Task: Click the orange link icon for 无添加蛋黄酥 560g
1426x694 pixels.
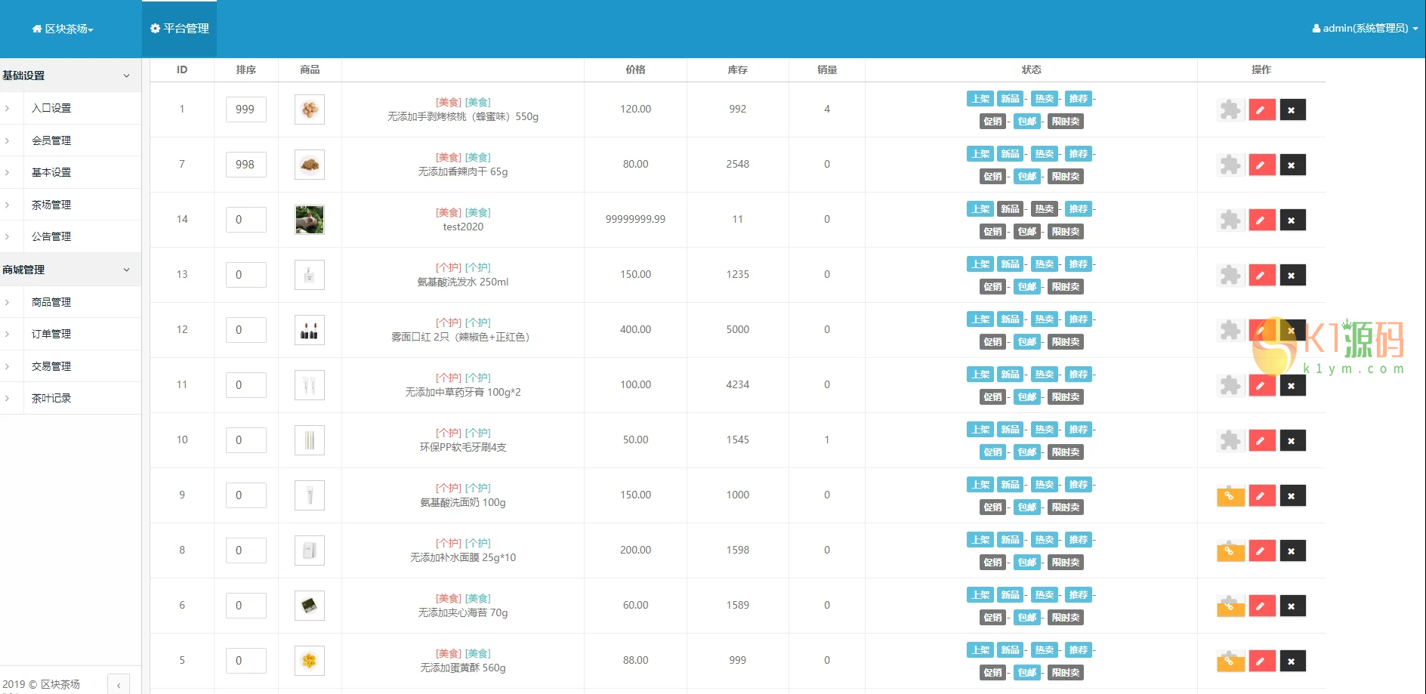Action: (x=1230, y=661)
